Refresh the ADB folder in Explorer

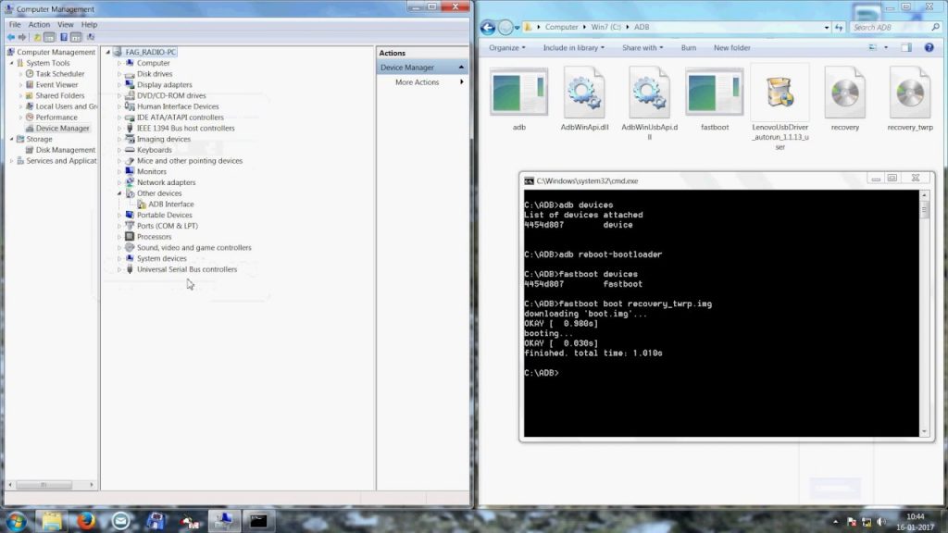point(839,27)
